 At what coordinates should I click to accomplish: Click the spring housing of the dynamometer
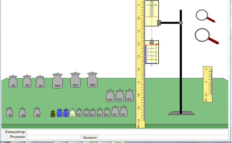[x=152, y=13]
